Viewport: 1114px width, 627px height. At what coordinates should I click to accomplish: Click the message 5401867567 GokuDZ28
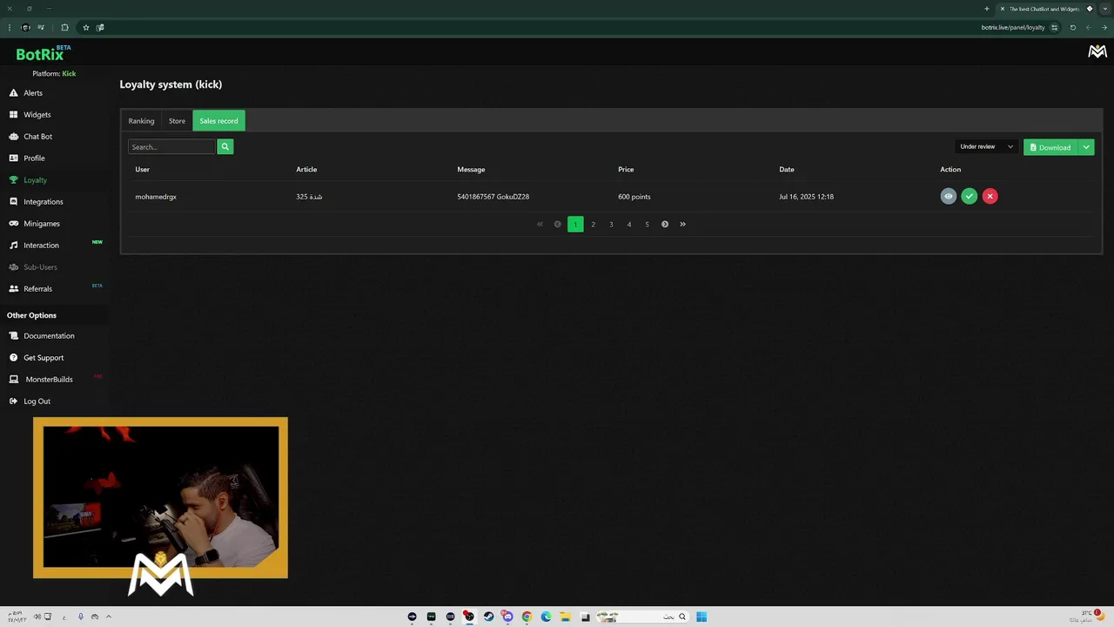click(x=493, y=197)
